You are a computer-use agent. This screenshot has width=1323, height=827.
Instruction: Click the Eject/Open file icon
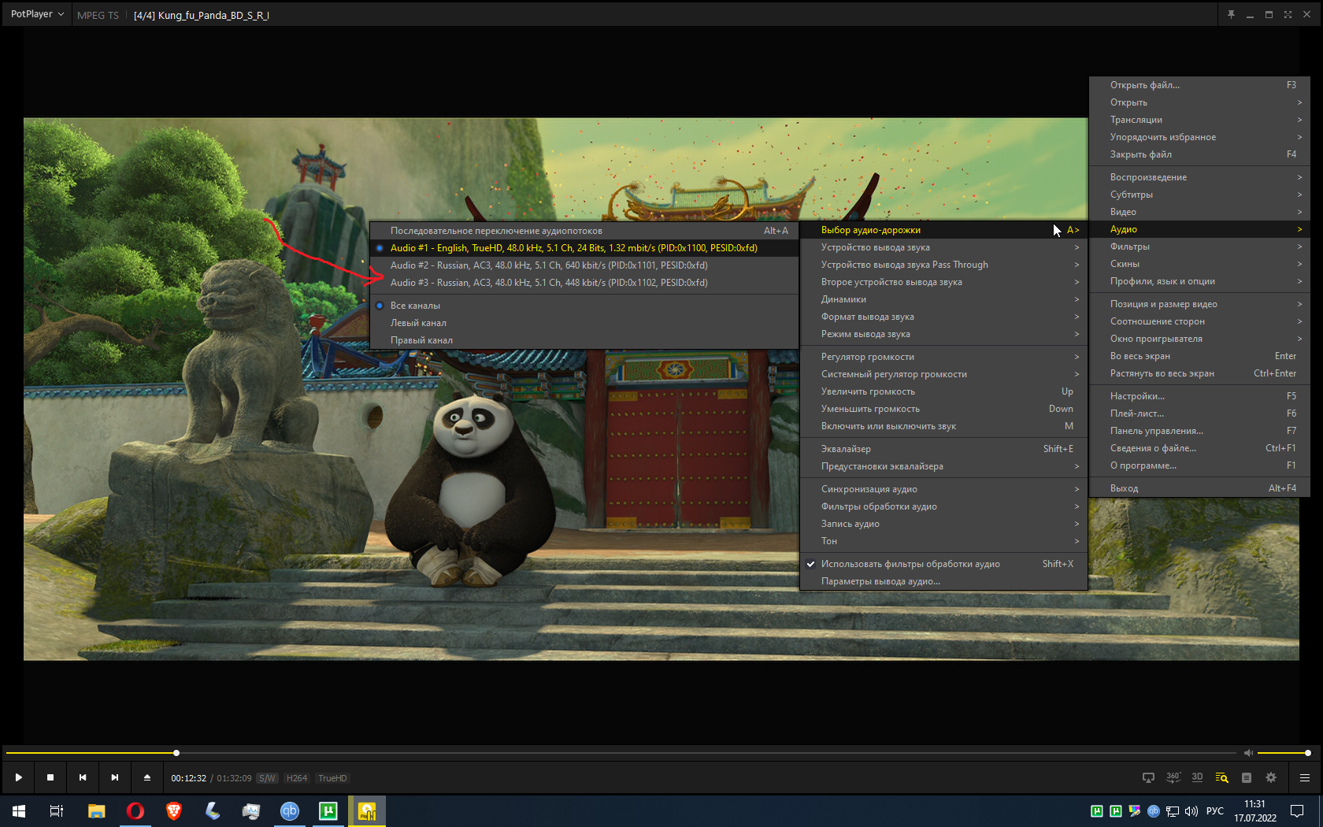point(147,777)
